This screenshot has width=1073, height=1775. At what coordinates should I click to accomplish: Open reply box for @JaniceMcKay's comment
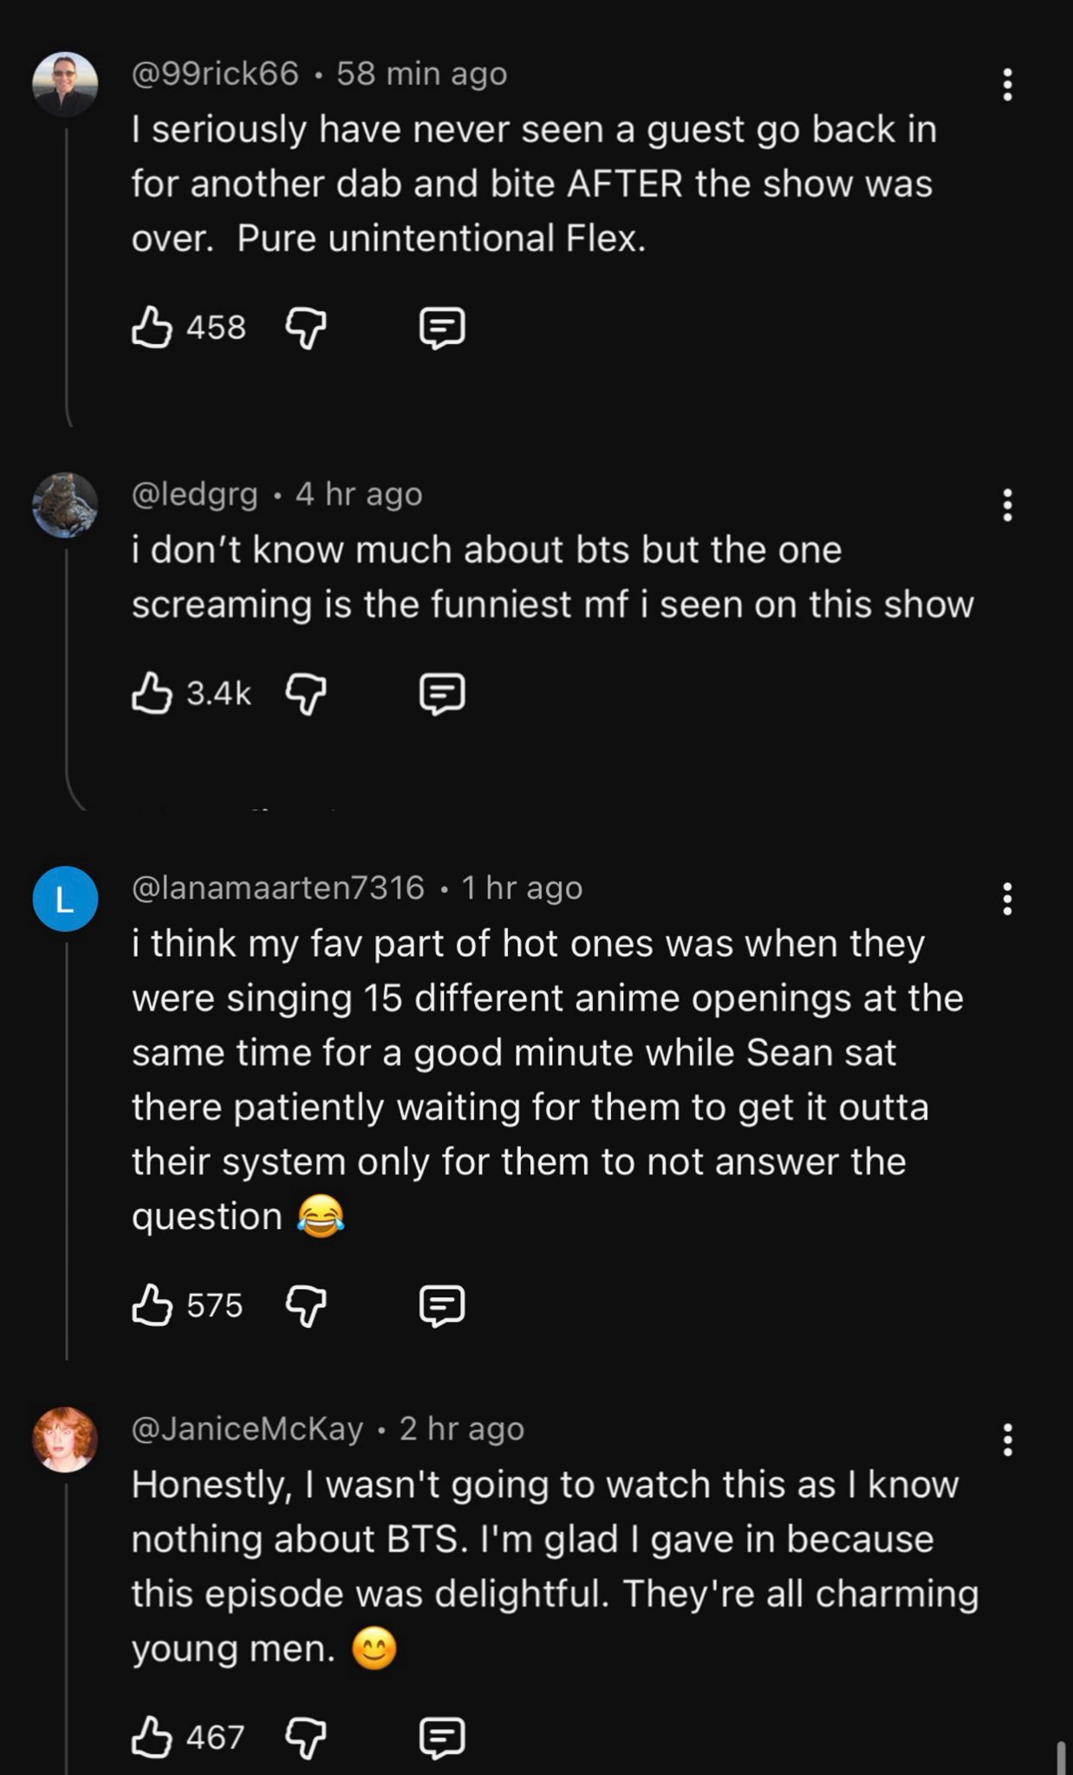pos(442,1737)
